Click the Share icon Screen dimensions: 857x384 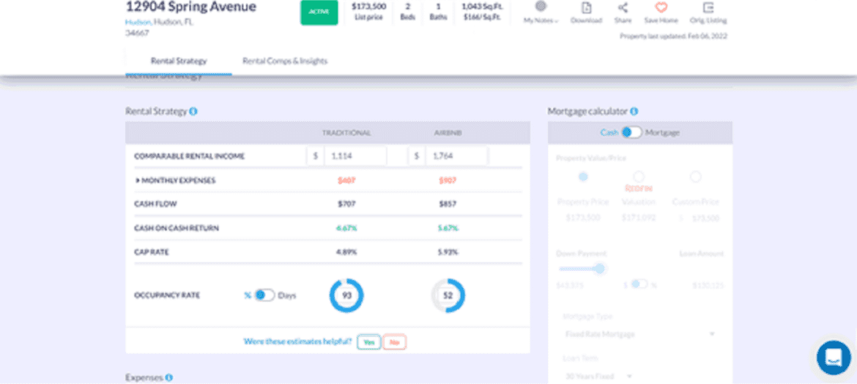pos(623,7)
